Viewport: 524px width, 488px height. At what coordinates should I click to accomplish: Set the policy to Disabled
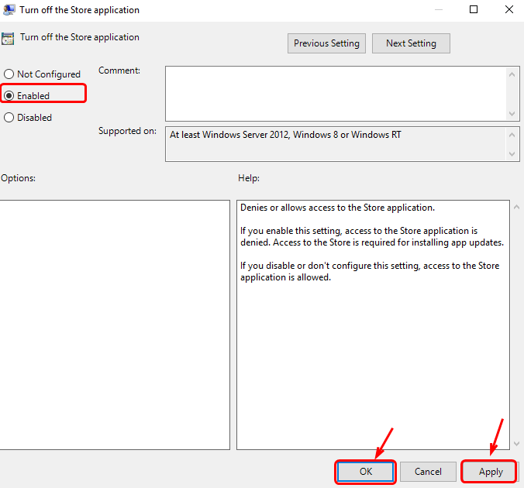(9, 118)
